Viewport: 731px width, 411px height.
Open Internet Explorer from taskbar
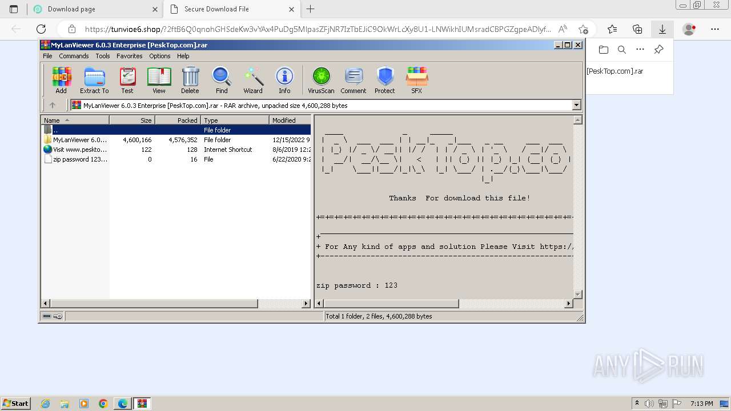46,404
